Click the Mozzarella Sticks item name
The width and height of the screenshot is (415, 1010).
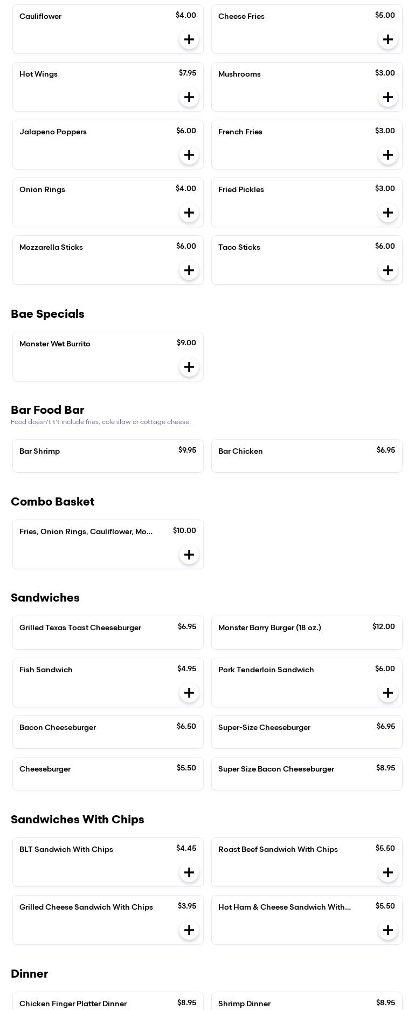click(51, 248)
